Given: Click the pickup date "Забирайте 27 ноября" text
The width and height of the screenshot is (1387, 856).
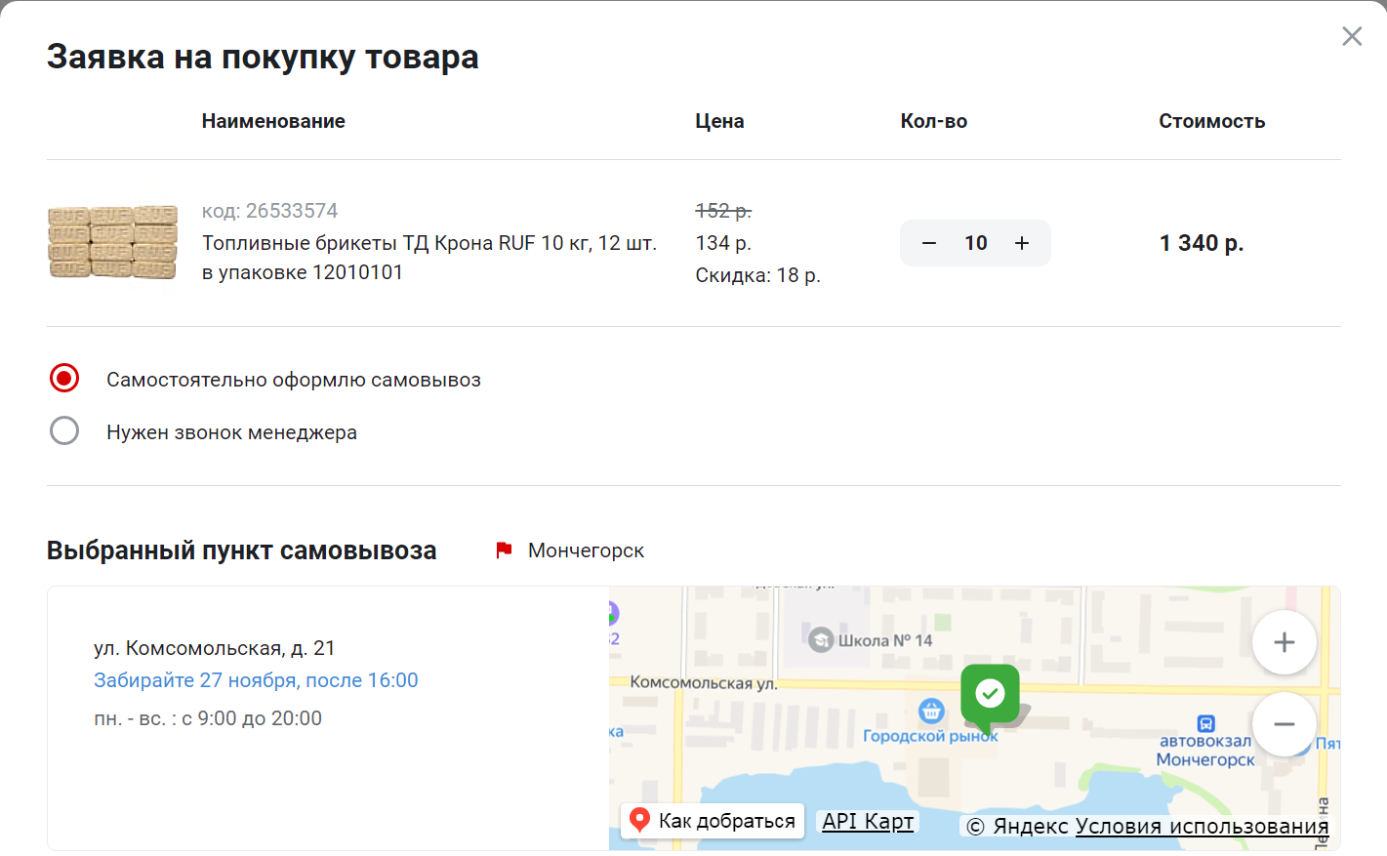Looking at the screenshot, I should (x=256, y=680).
